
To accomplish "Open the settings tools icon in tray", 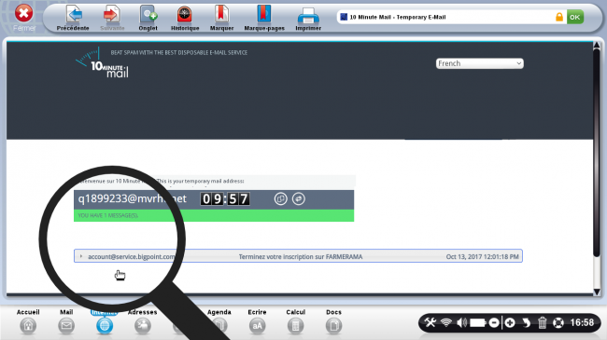I will click(430, 322).
